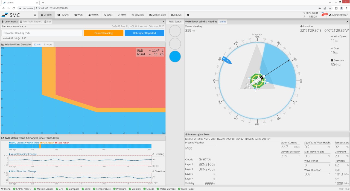Open the HEAVE tab

(176, 15)
